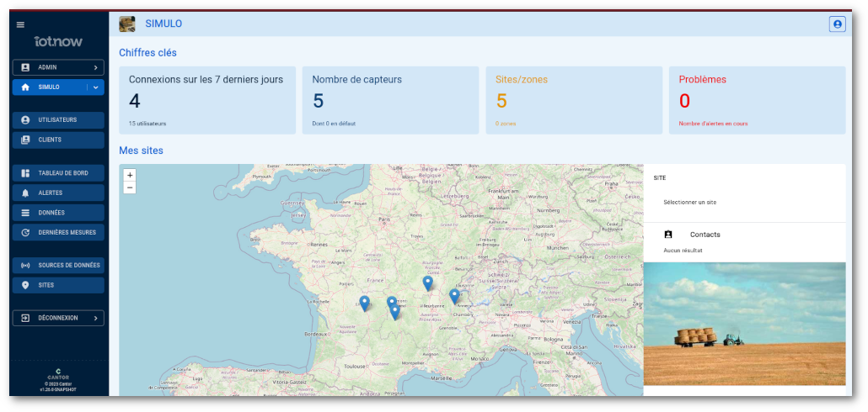Open the ALERTES page

58,193
